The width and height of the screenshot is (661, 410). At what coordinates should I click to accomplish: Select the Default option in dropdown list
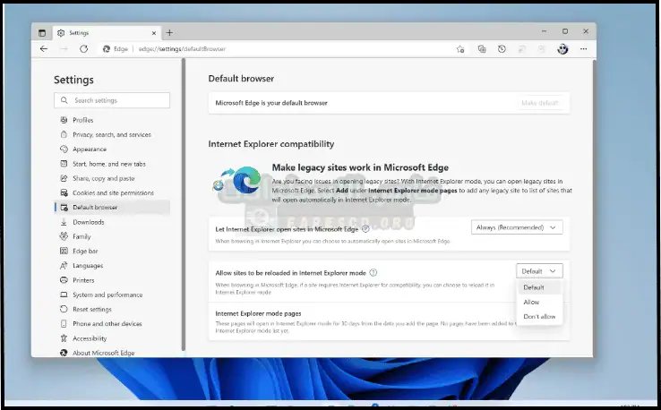point(534,287)
